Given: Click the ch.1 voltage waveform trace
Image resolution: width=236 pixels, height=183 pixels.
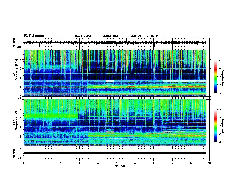Looking at the screenshot, I should [x=115, y=42].
